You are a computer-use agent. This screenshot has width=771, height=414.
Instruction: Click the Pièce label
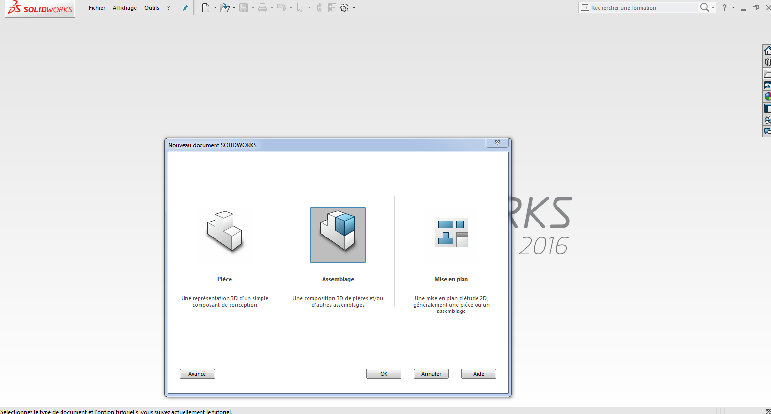coord(225,279)
